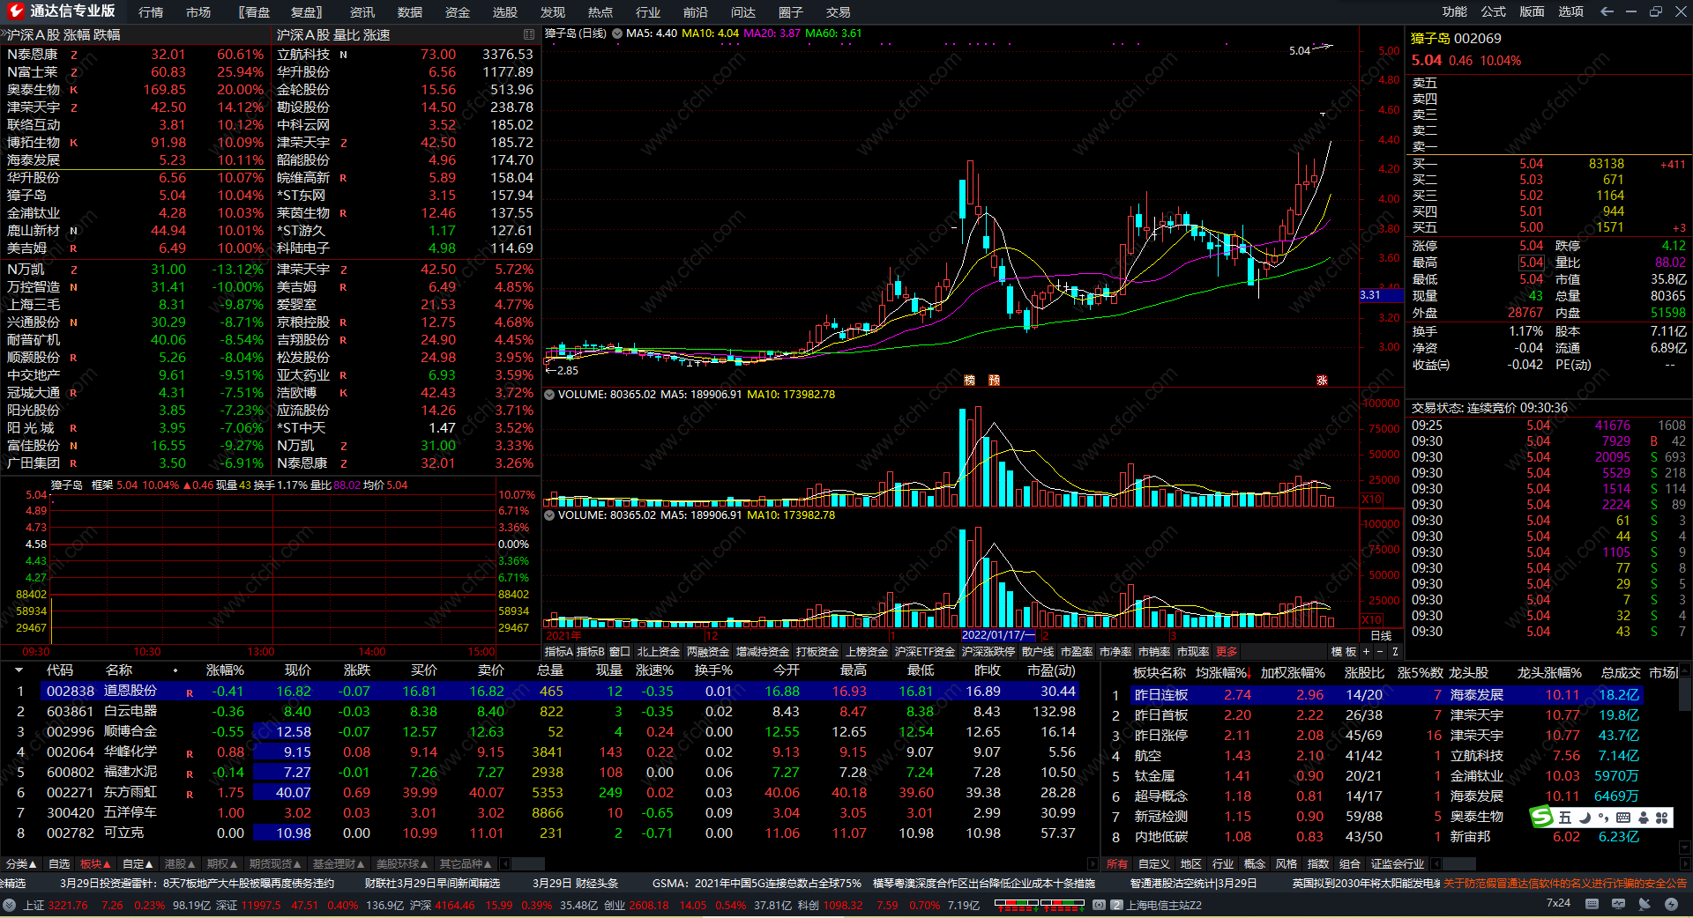This screenshot has width=1693, height=918.
Task: Click the red-green market breadth bar icon
Action: (1039, 904)
